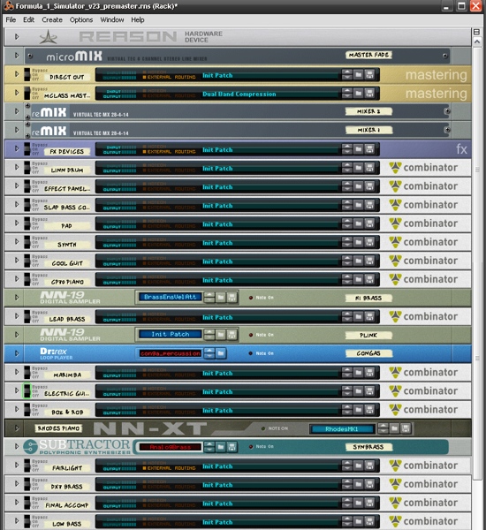The height and width of the screenshot is (530, 486).
Task: Click the RhodesMK1 patch name display
Action: (x=342, y=429)
